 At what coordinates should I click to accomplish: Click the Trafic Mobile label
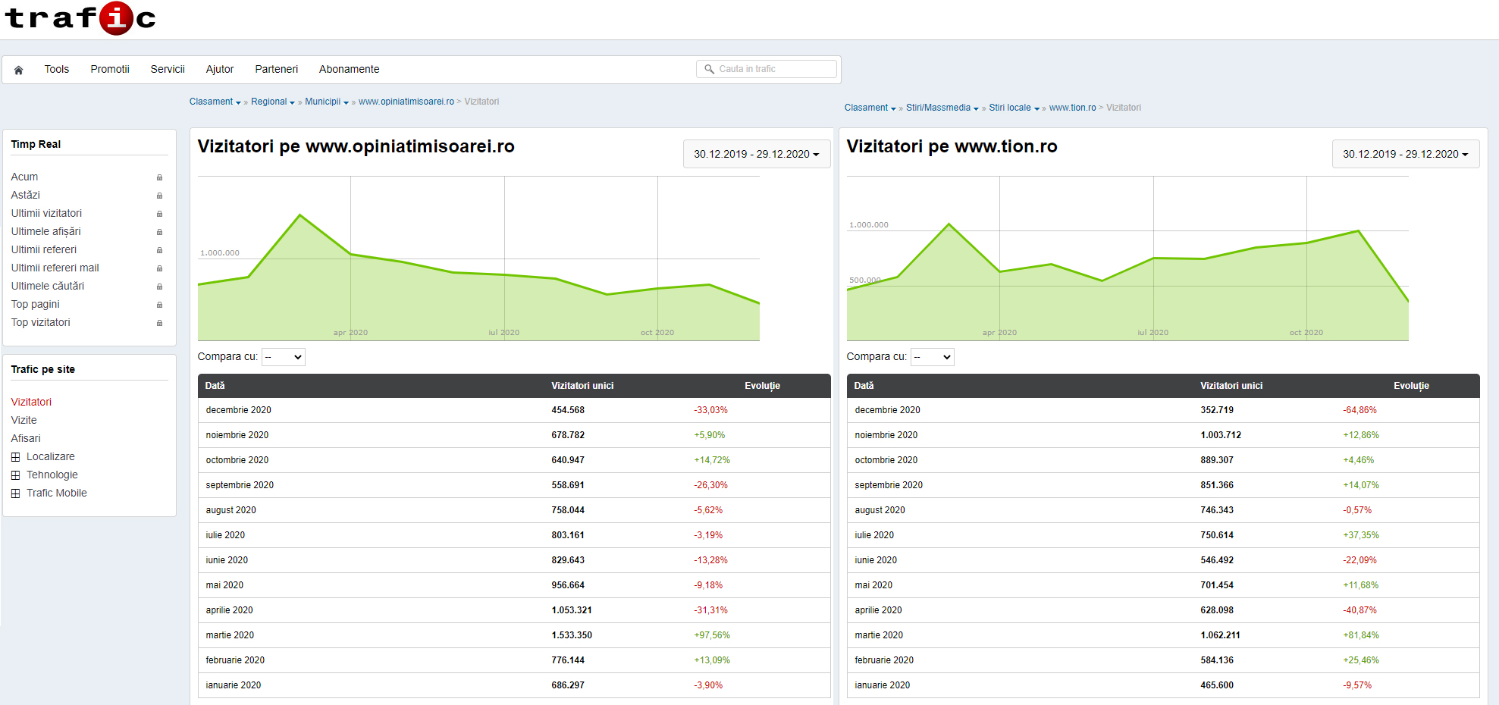click(57, 493)
